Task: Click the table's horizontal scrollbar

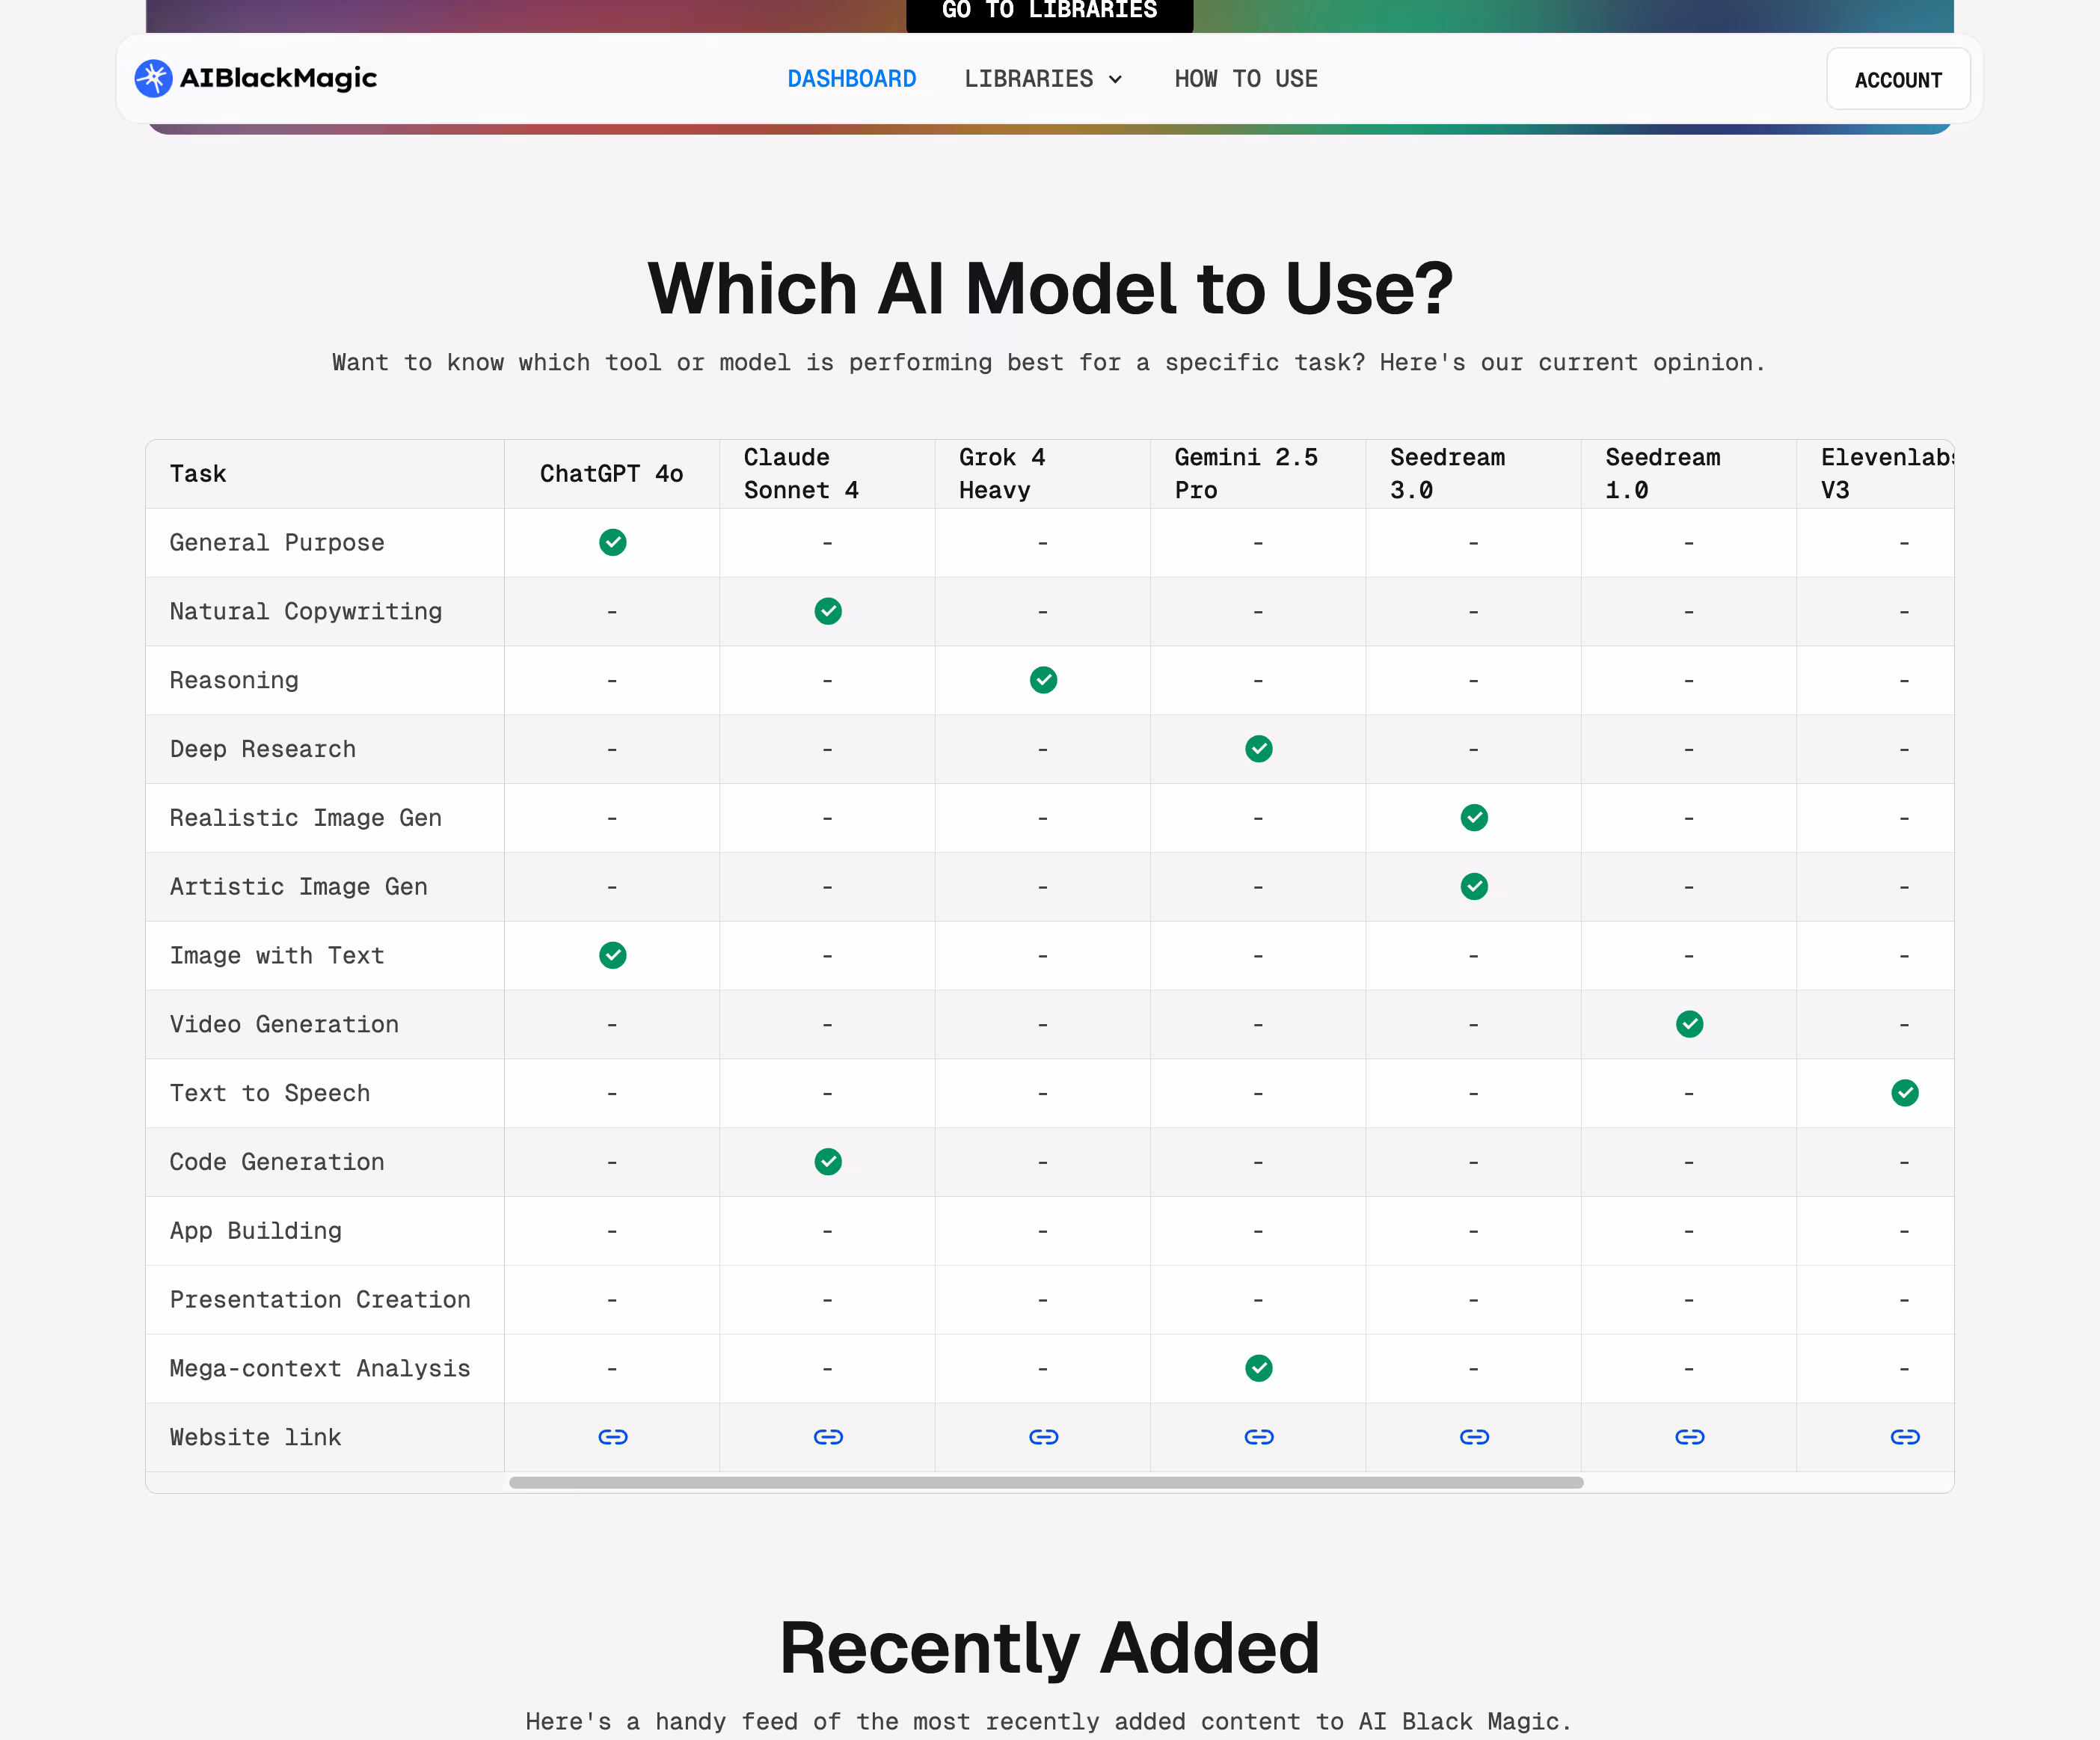Action: coord(1045,1483)
